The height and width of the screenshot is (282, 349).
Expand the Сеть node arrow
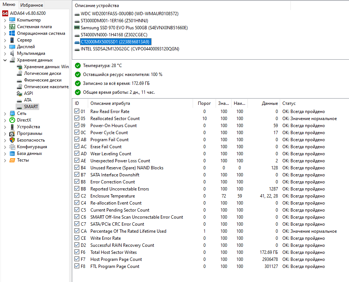tap(5, 114)
